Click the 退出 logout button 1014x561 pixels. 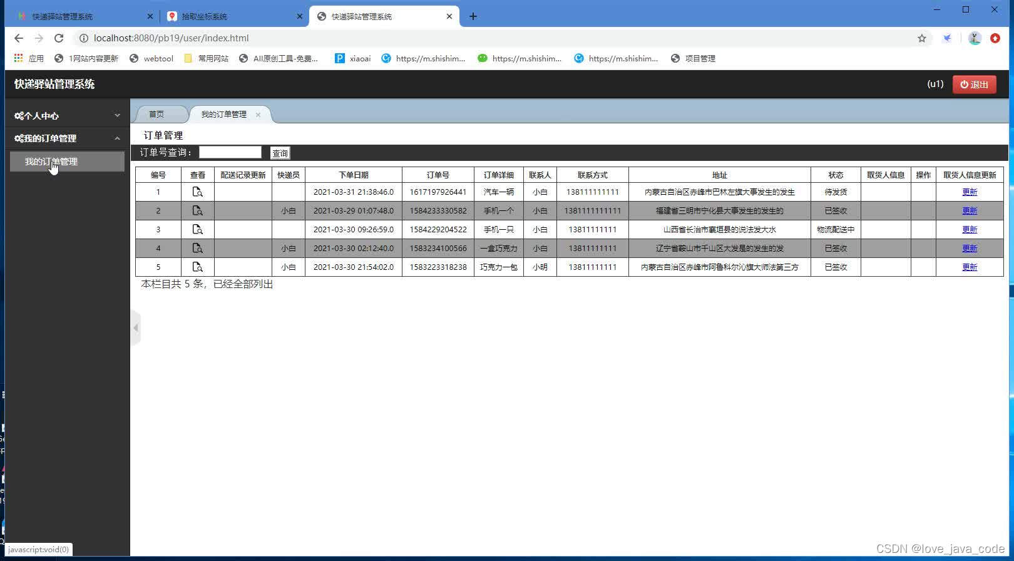(x=975, y=85)
